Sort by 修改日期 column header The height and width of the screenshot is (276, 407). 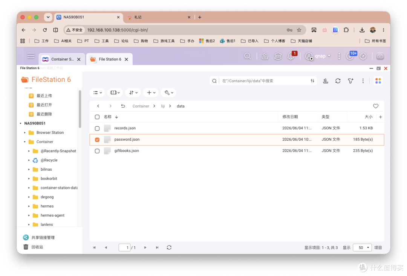[x=290, y=117]
